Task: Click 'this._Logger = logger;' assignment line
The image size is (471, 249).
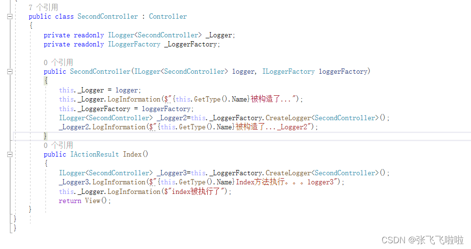Action: tap(100, 90)
